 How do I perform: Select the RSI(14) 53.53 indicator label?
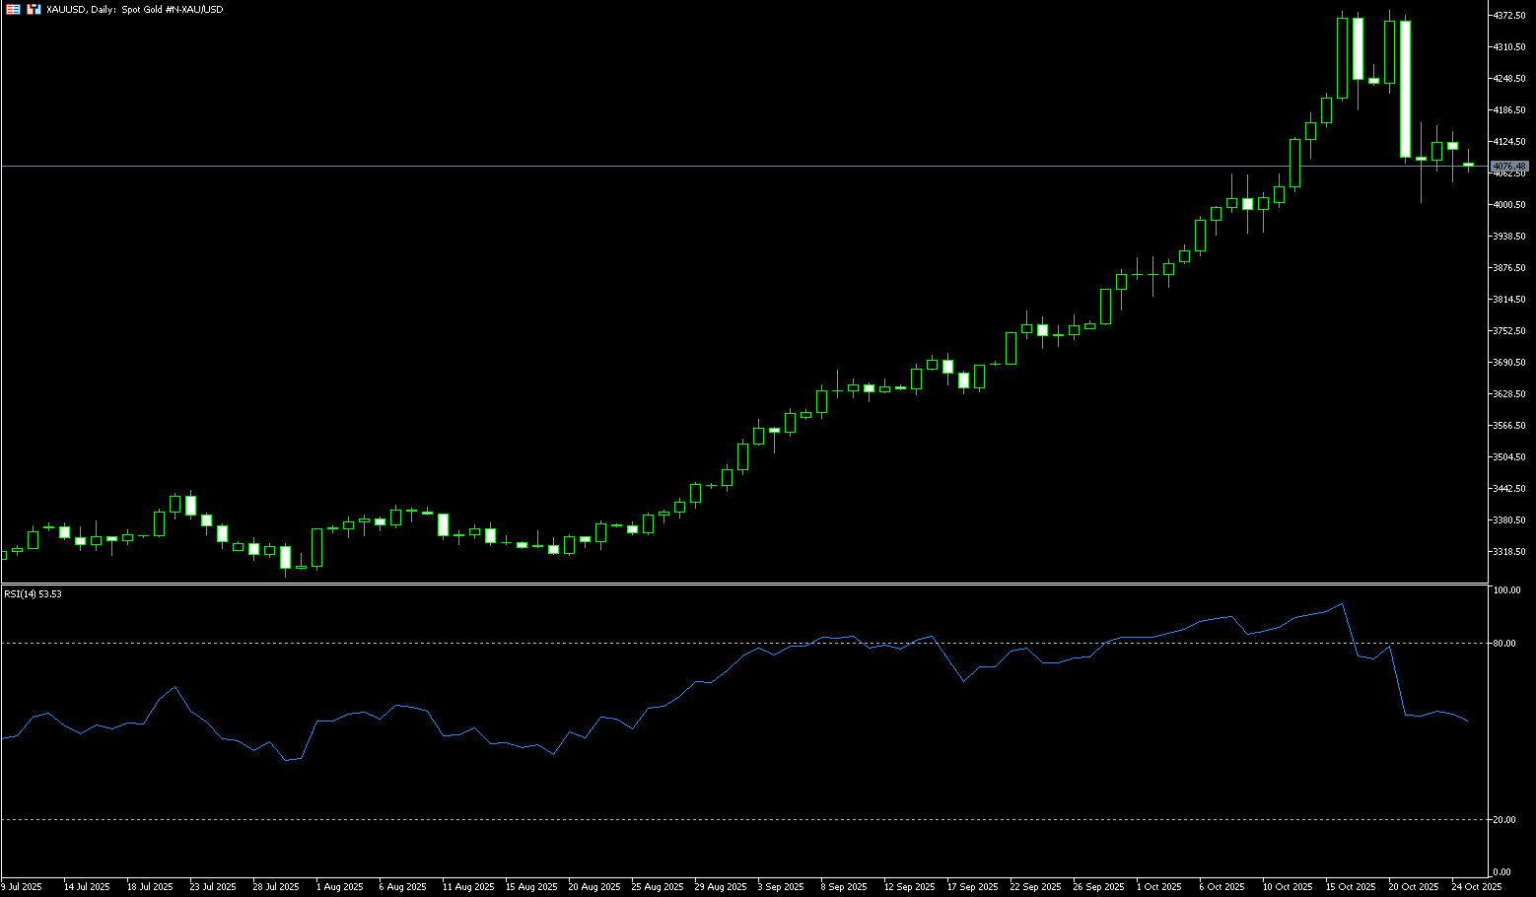[x=33, y=594]
